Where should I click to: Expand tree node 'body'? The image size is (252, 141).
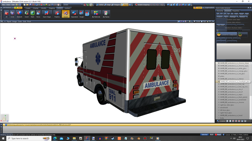click(x=219, y=118)
